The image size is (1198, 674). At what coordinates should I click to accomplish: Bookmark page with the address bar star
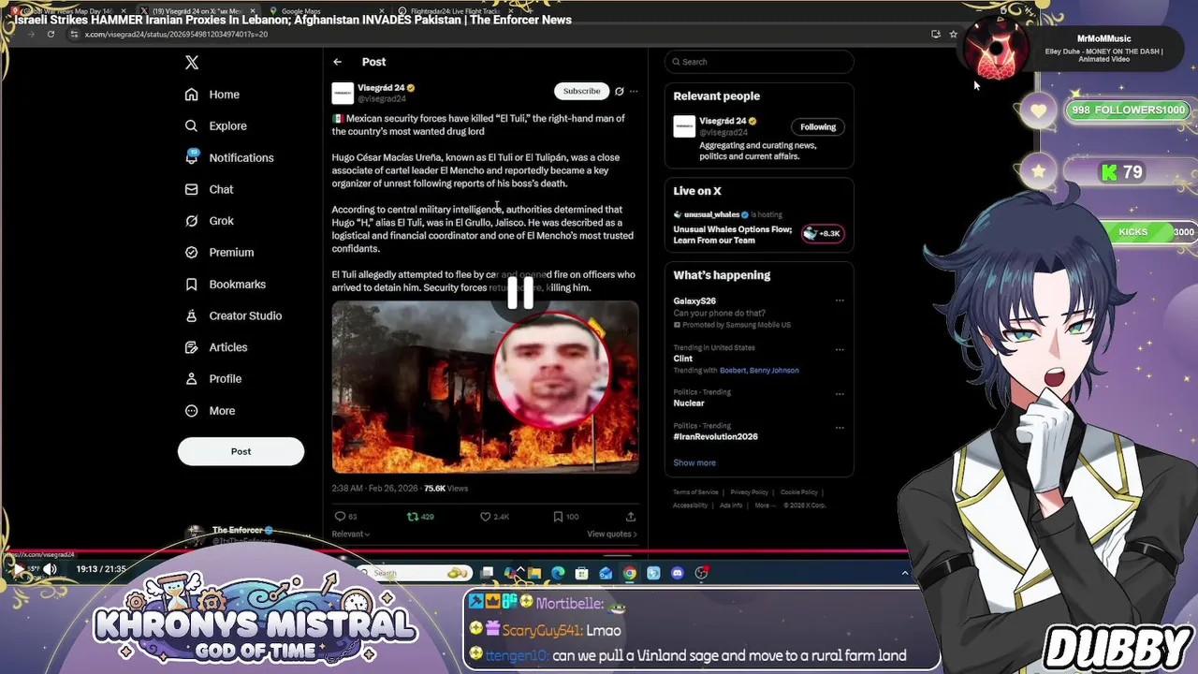[x=953, y=34]
